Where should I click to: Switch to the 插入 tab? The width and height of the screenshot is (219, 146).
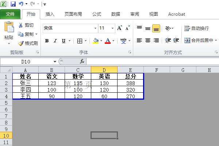[50, 14]
